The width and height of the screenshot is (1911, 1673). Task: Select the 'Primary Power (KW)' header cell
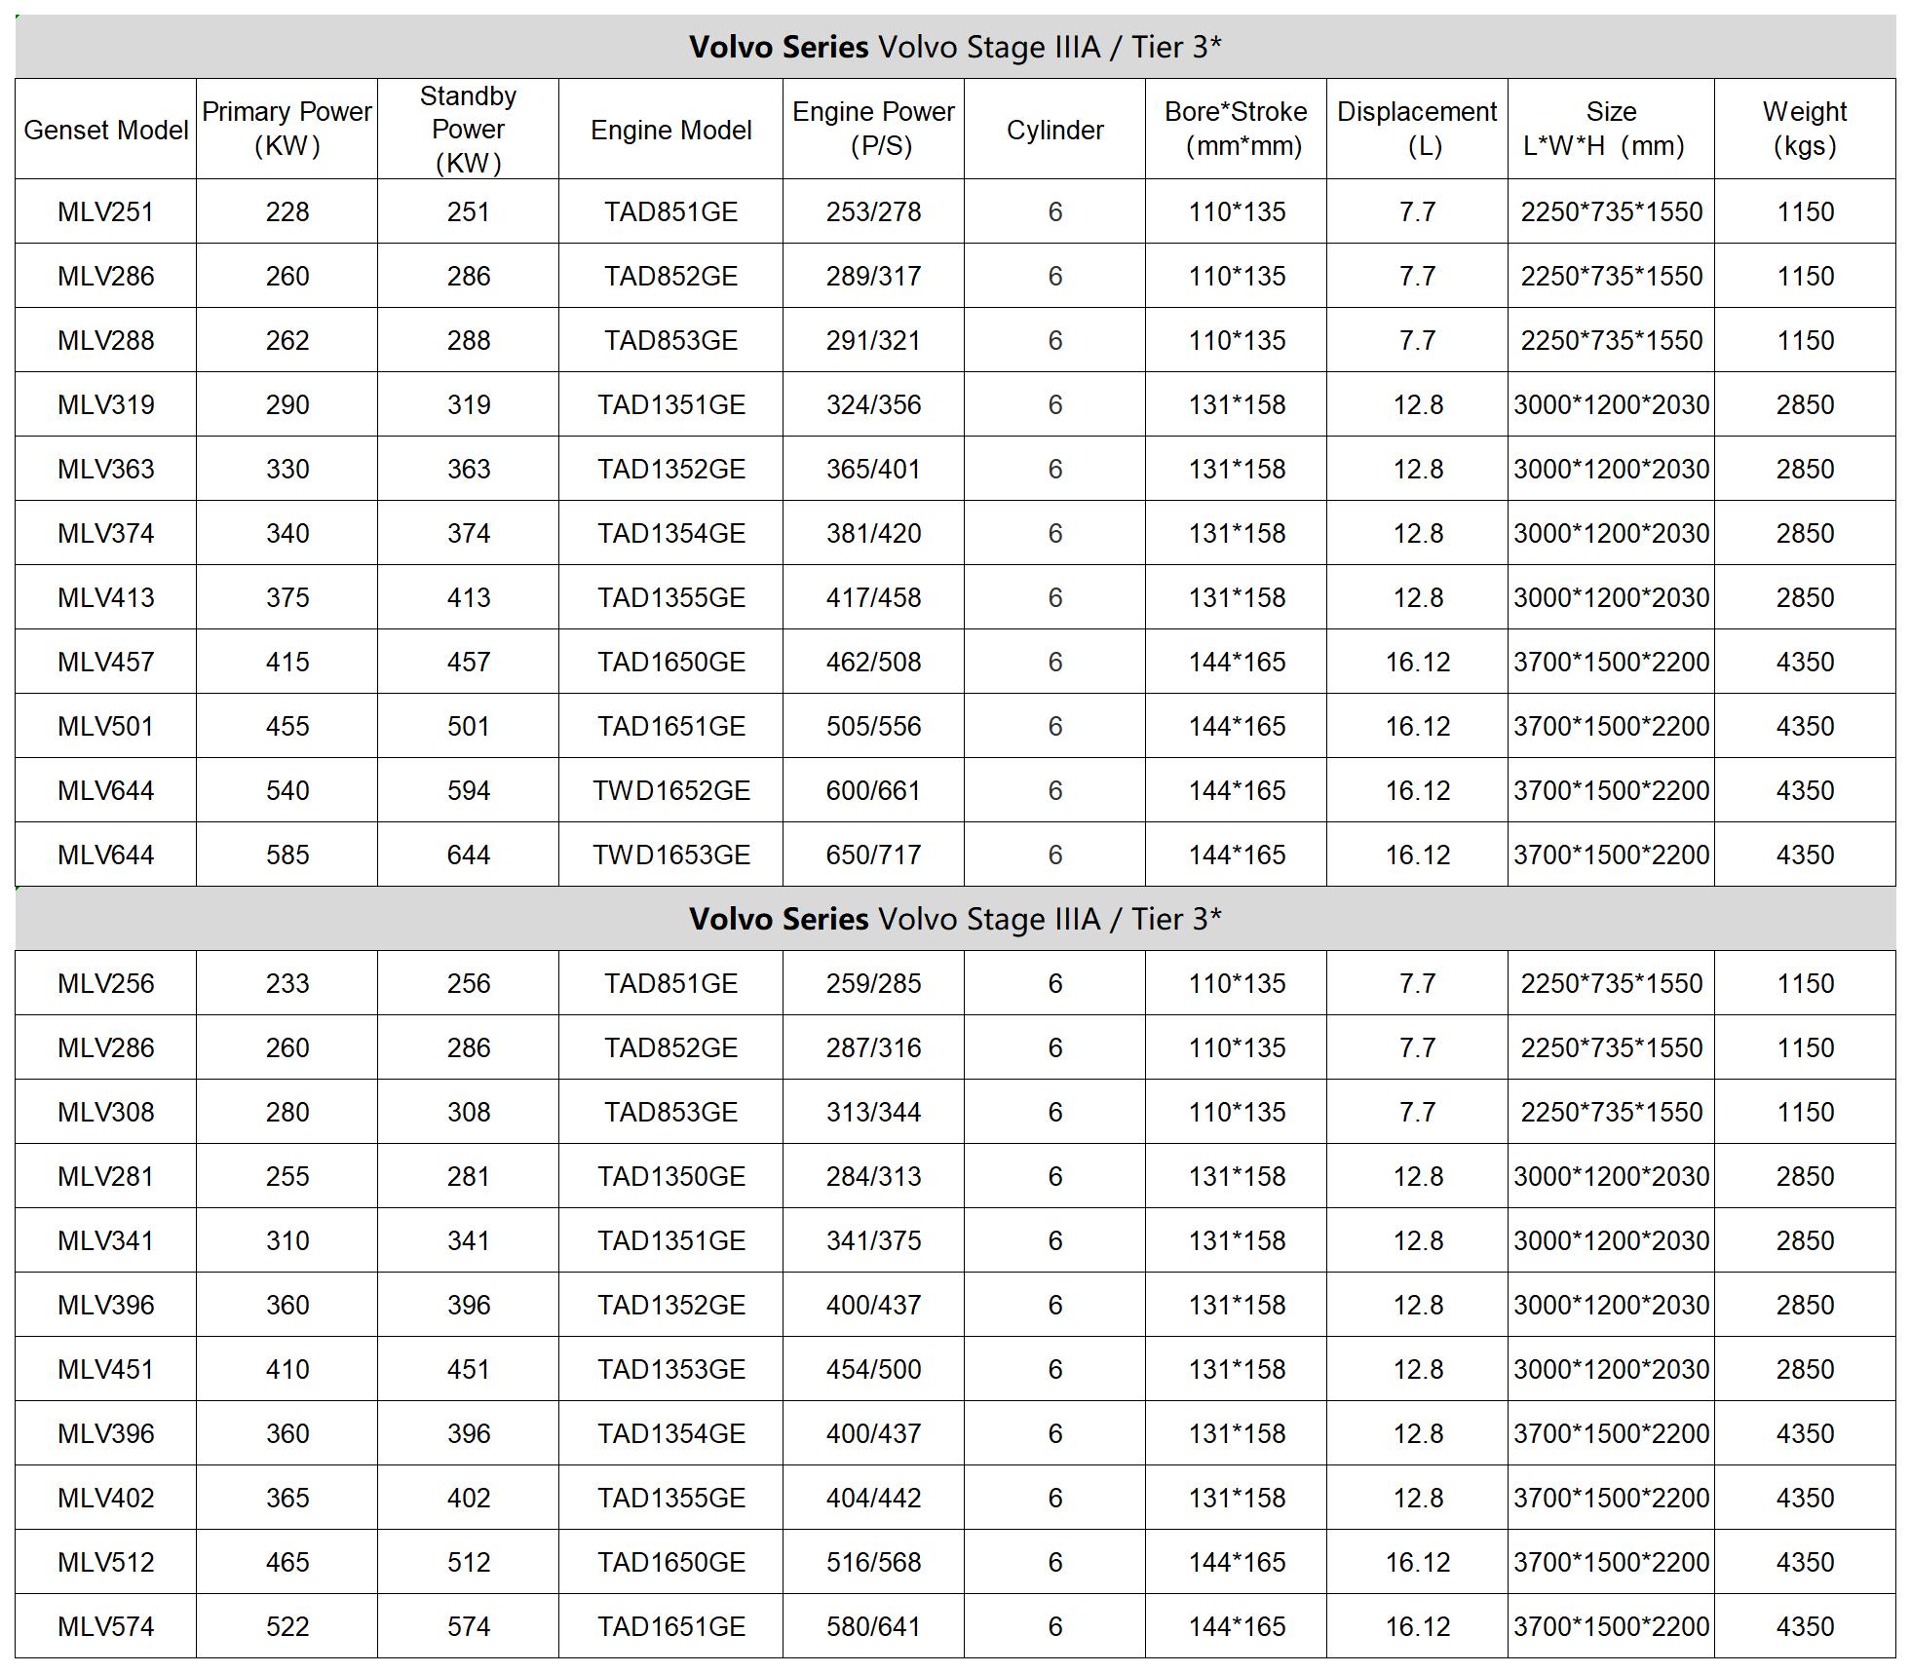287,130
